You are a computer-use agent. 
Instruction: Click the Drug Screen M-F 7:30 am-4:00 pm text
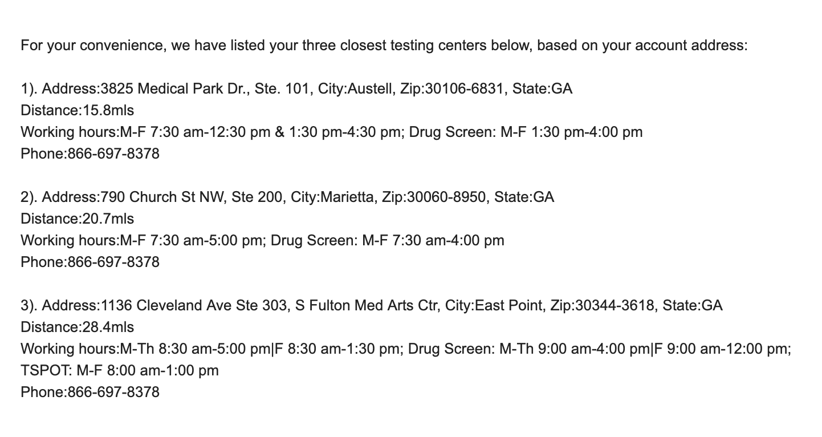(x=387, y=240)
